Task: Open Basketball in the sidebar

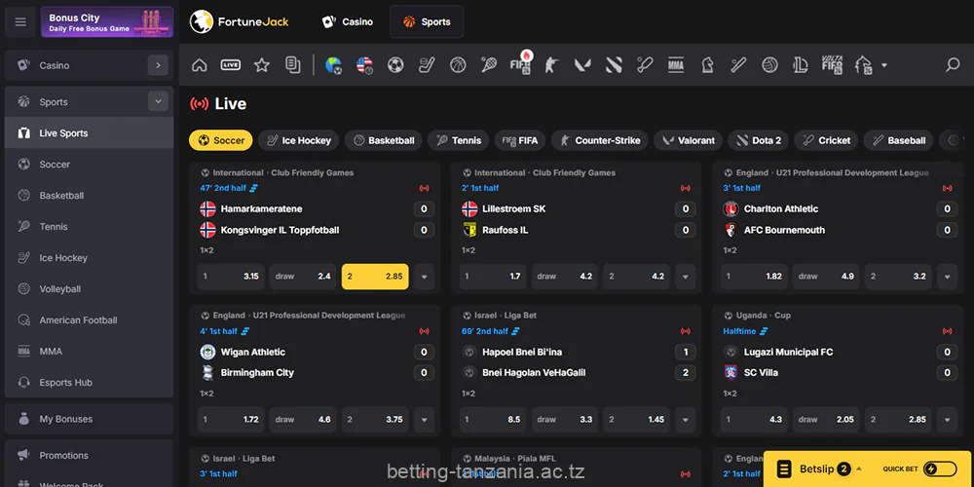Action: point(89,195)
